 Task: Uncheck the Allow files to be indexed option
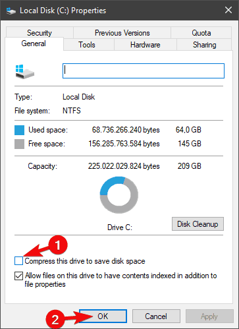coord(18,276)
